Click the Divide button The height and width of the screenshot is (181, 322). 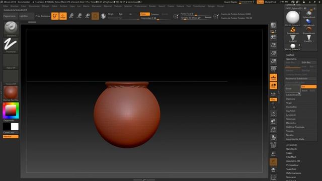(293, 88)
